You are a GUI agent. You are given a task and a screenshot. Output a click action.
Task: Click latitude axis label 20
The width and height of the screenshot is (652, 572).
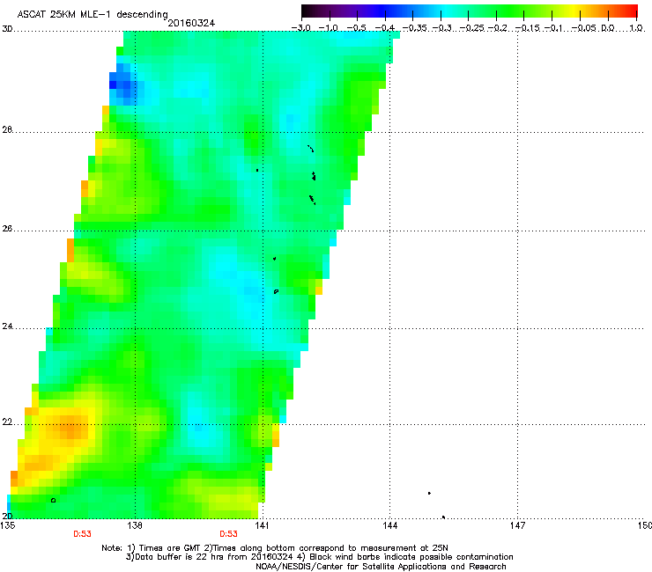7,517
